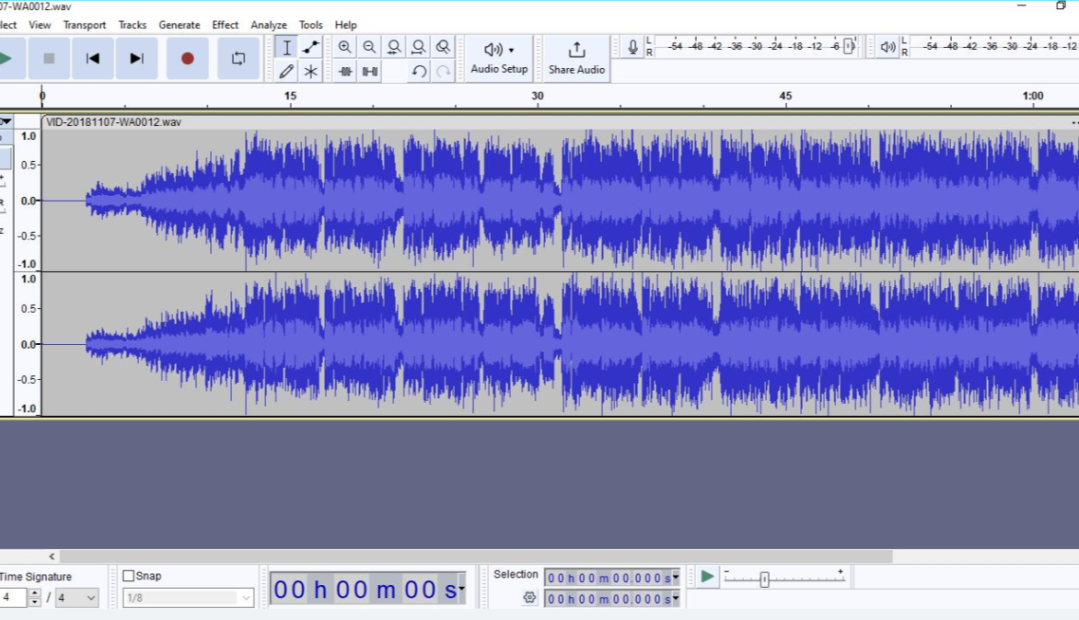Open selection end time format dropdown
This screenshot has width=1079, height=620.
[676, 599]
